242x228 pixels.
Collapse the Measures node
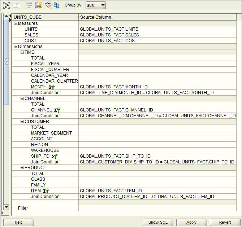point(16,23)
